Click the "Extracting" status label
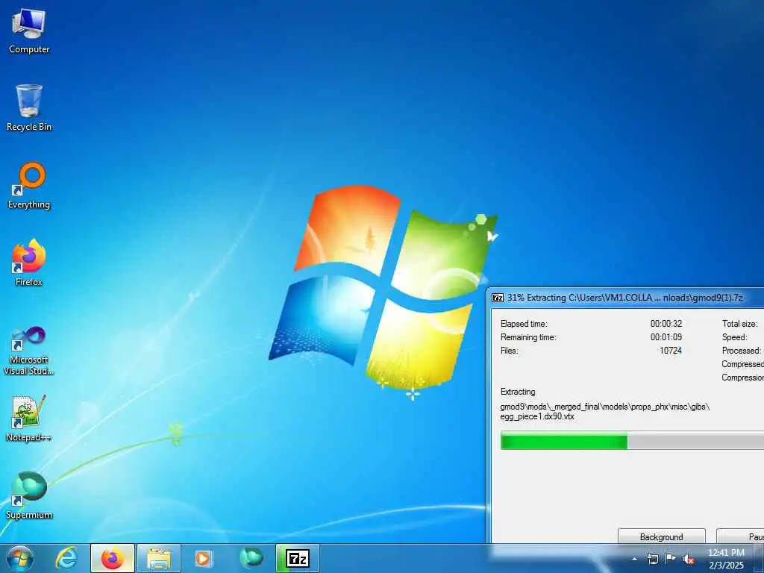764x573 pixels. [518, 392]
